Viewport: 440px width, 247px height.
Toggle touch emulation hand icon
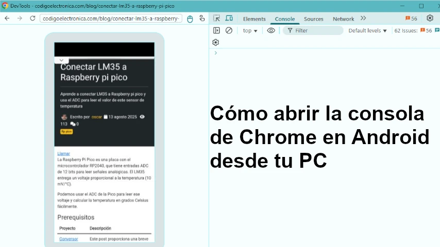pyautogui.click(x=202, y=19)
